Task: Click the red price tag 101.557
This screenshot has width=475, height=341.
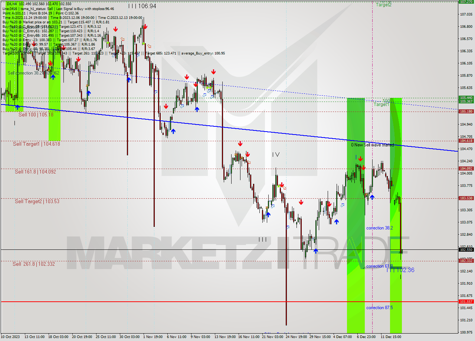Action: tap(466, 302)
